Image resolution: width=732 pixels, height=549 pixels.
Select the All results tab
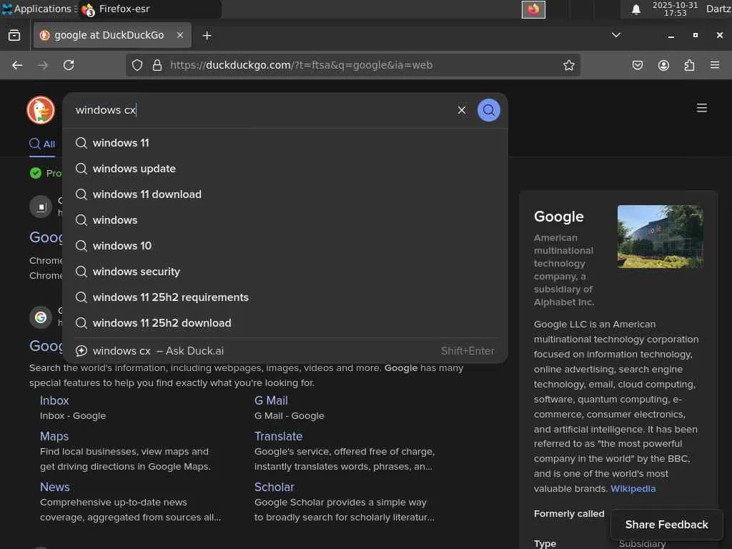[x=42, y=144]
